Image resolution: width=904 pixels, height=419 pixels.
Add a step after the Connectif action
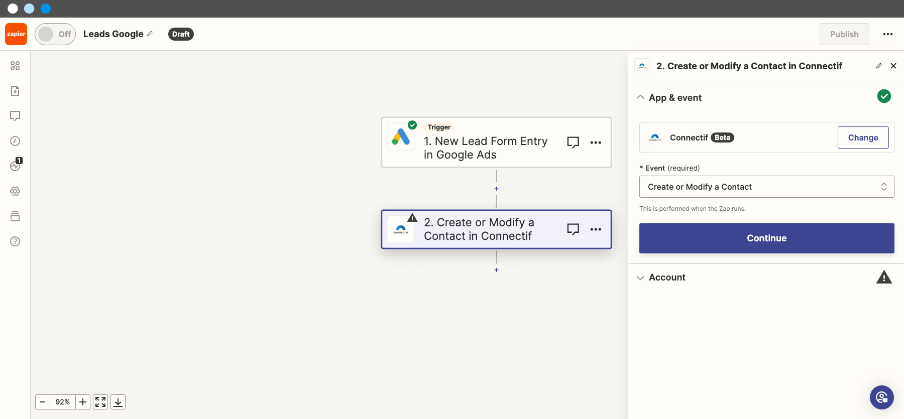pyautogui.click(x=496, y=270)
